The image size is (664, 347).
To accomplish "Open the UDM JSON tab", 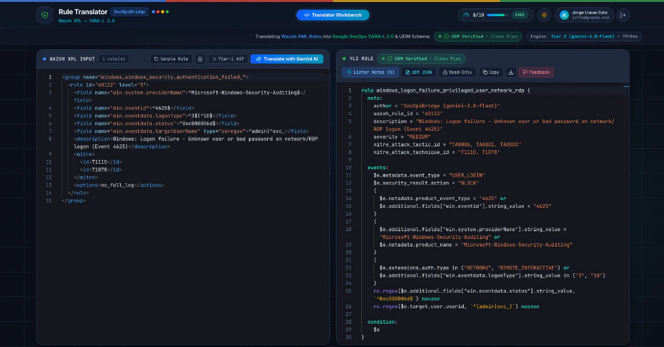I will (x=419, y=73).
